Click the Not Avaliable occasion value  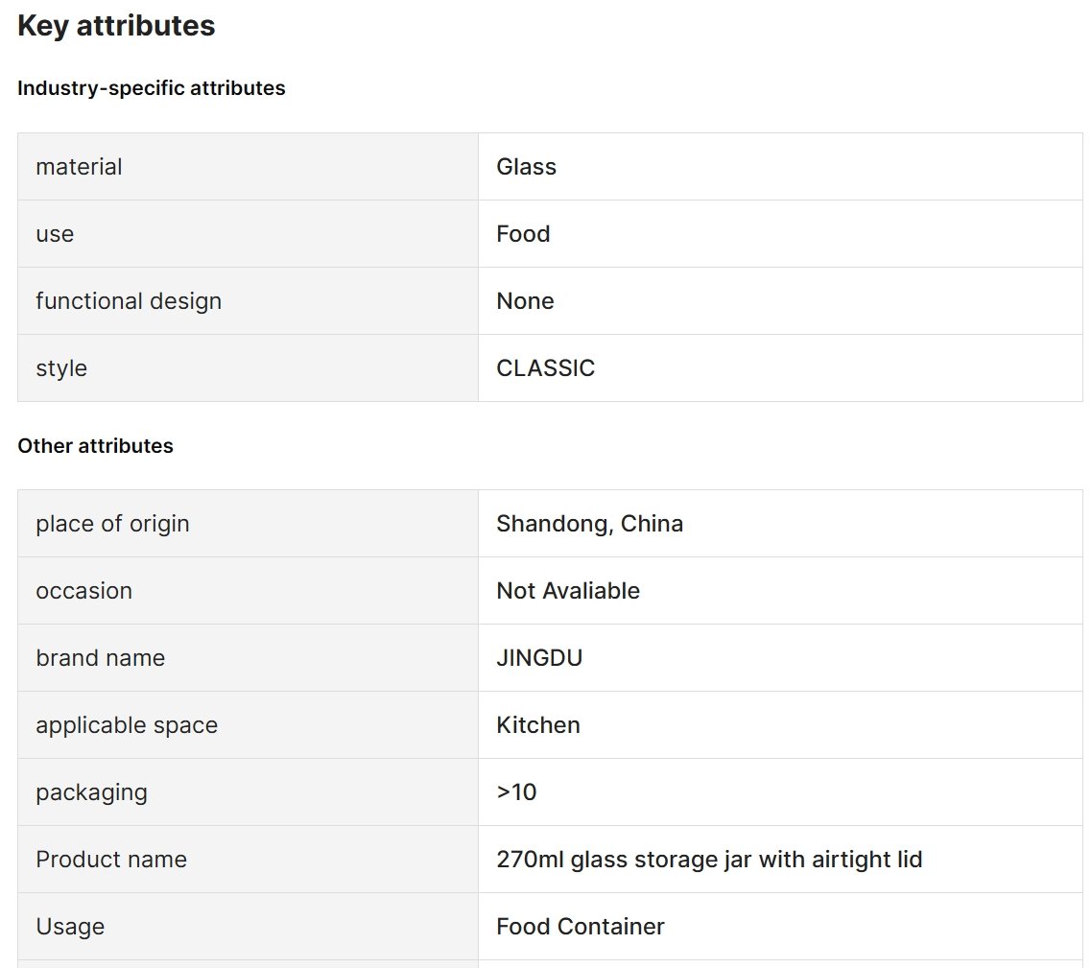tap(568, 591)
